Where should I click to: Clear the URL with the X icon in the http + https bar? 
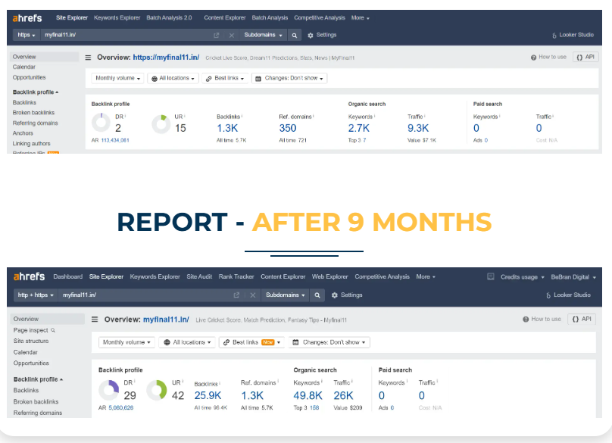250,295
